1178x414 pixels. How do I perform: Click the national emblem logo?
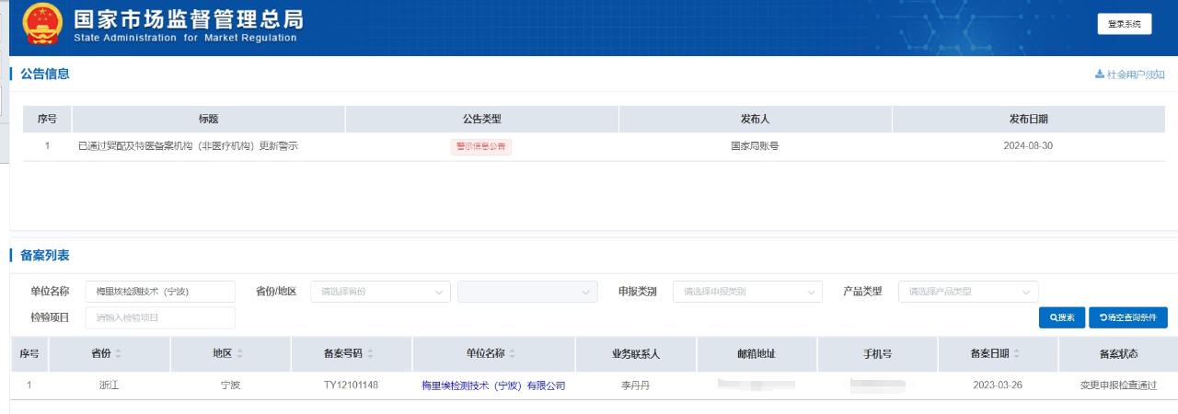41,25
